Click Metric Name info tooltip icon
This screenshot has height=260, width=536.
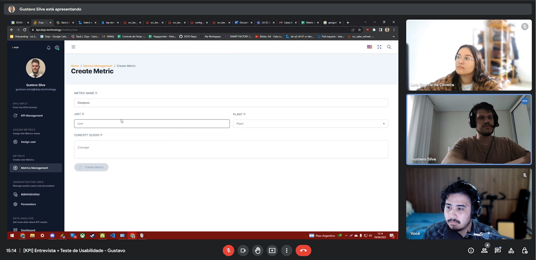(x=96, y=93)
